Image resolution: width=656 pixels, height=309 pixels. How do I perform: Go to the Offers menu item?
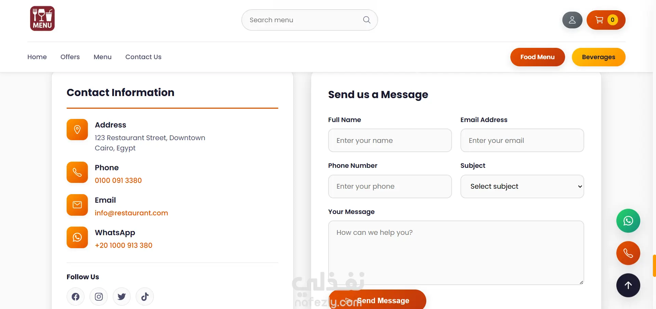pyautogui.click(x=70, y=57)
